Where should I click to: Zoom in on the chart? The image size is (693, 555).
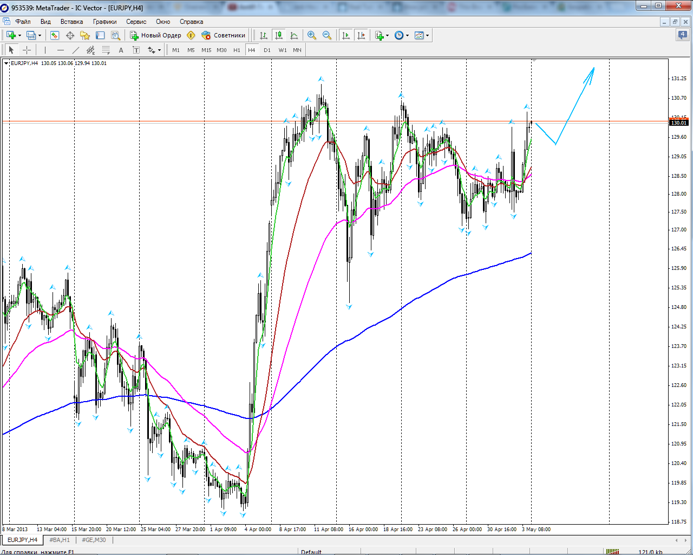(312, 35)
